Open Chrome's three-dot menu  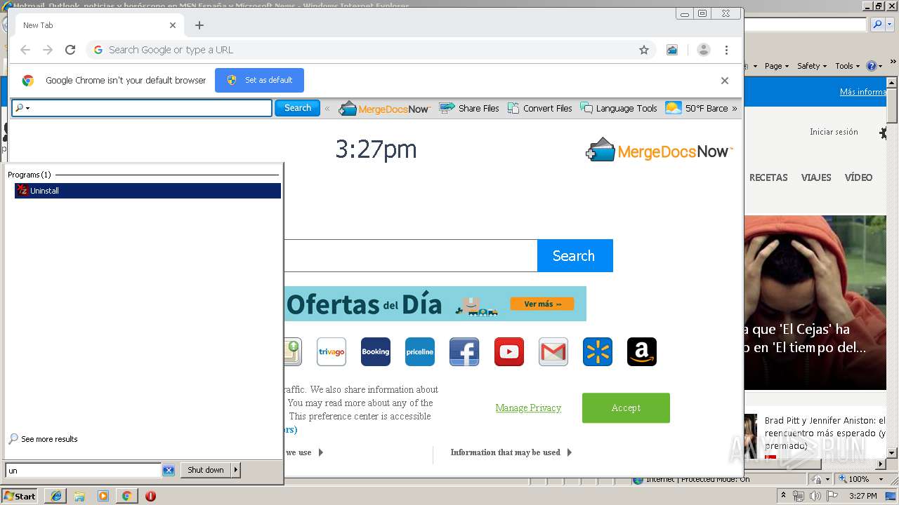pos(726,50)
